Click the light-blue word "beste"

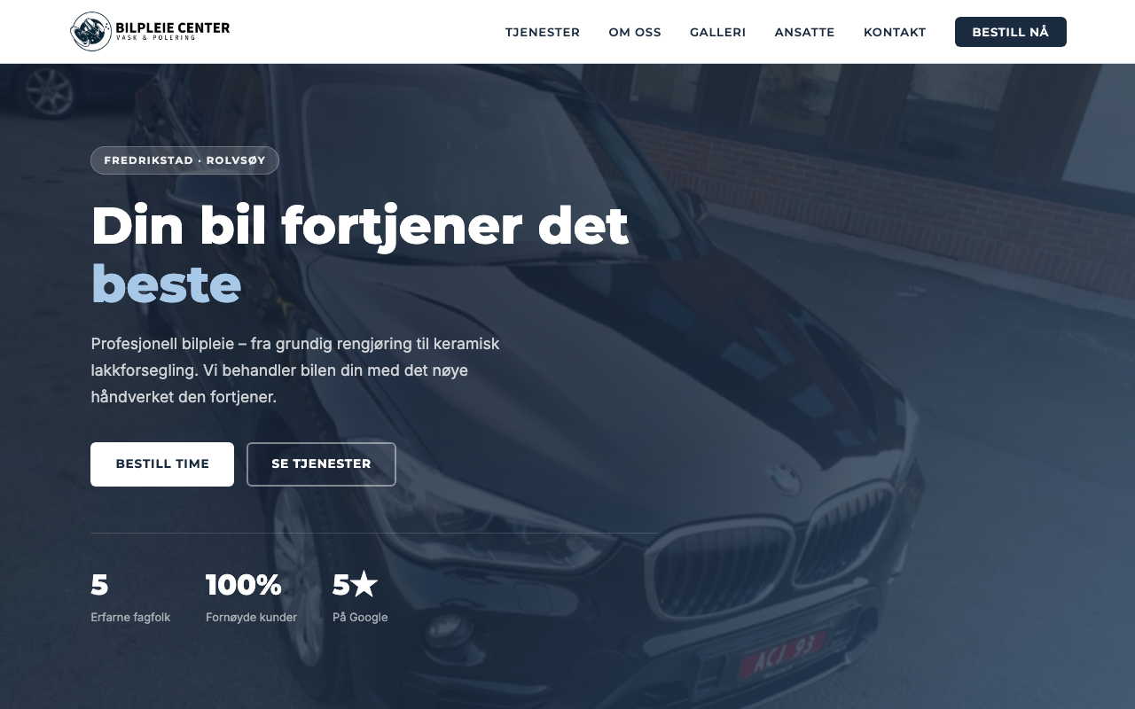tap(166, 284)
